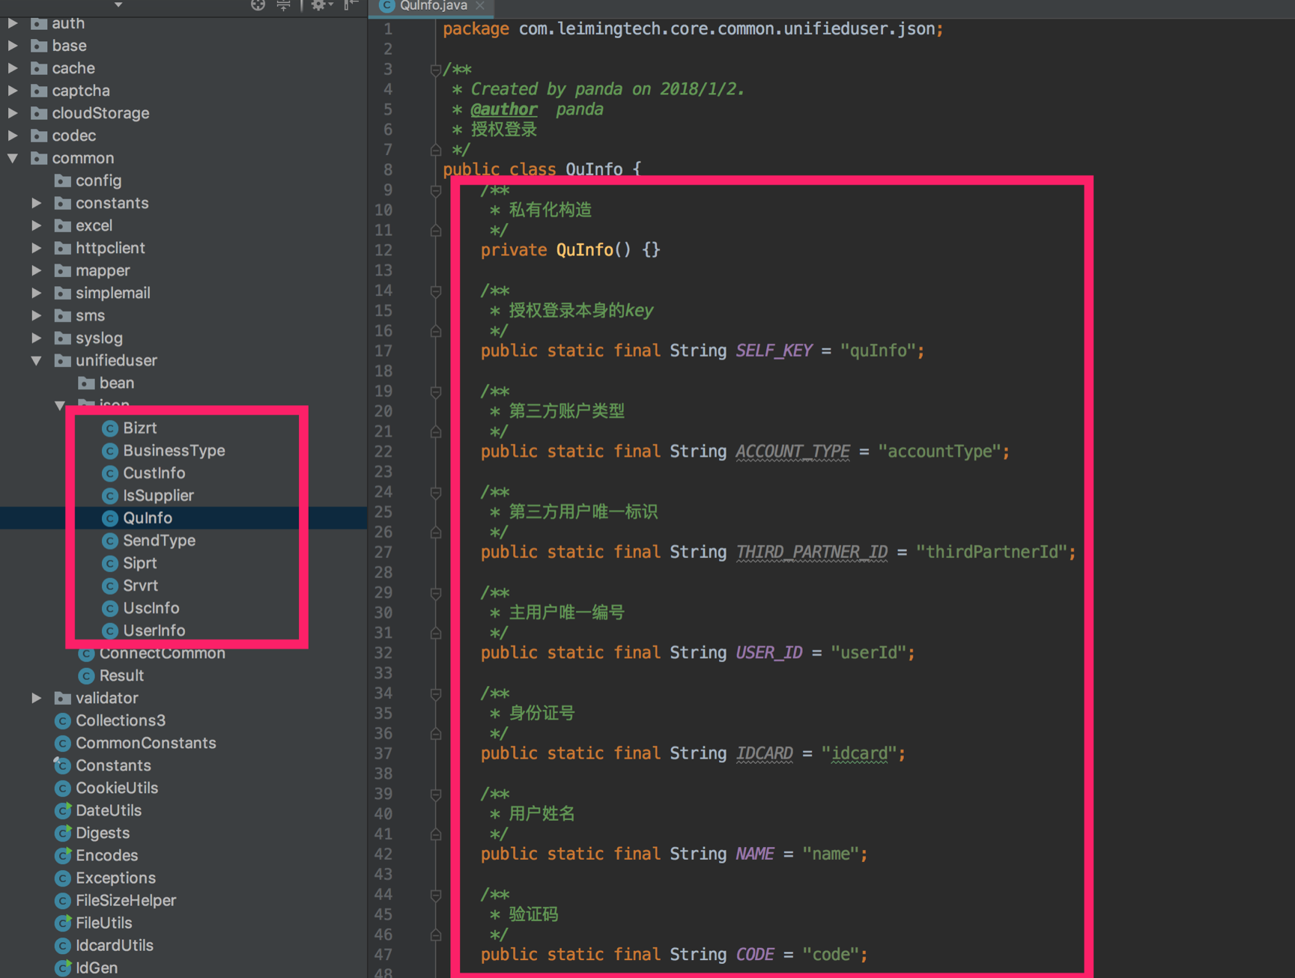1295x978 pixels.
Task: Click the private QuInfo() constructor name
Action: 584,250
